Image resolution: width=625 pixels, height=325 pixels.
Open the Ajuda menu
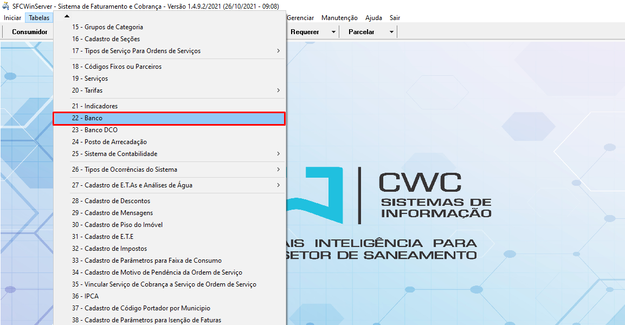tap(373, 17)
